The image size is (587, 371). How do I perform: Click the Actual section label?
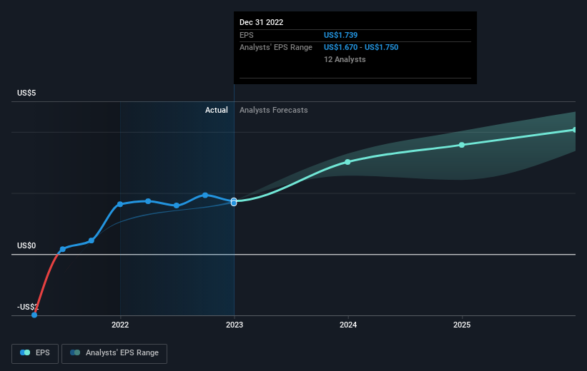point(217,110)
